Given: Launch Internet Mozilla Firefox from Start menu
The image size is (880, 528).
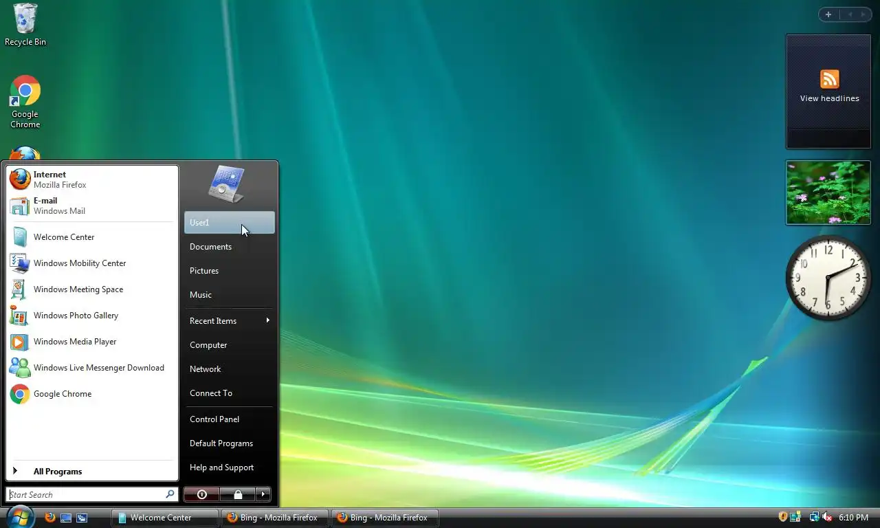Looking at the screenshot, I should pos(92,179).
